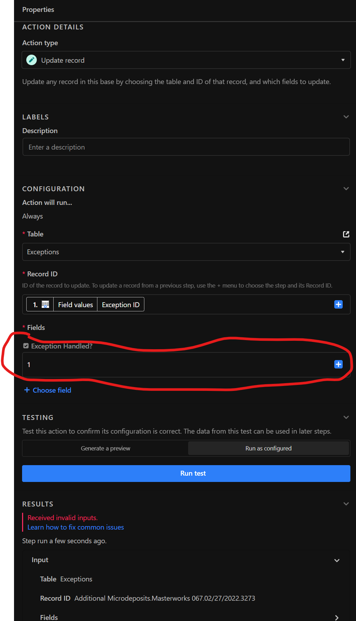The image size is (356, 621).
Task: Collapse the Input results chevron
Action: 337,560
